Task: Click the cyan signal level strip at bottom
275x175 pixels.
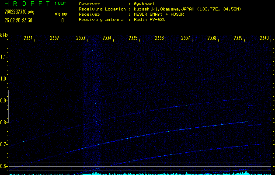Action: pos(175,173)
